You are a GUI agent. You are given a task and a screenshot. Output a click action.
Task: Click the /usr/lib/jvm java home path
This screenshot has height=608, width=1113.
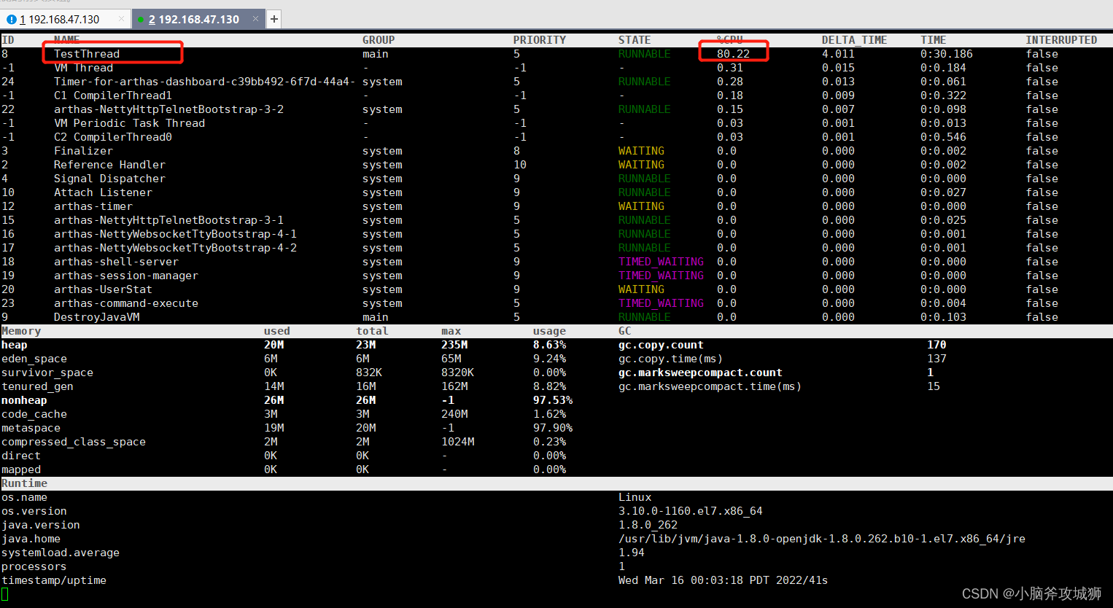821,539
